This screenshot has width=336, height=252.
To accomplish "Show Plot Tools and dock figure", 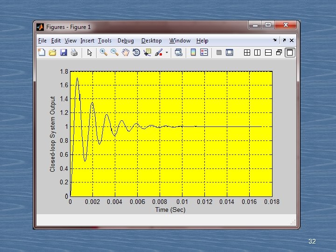I will [x=230, y=52].
